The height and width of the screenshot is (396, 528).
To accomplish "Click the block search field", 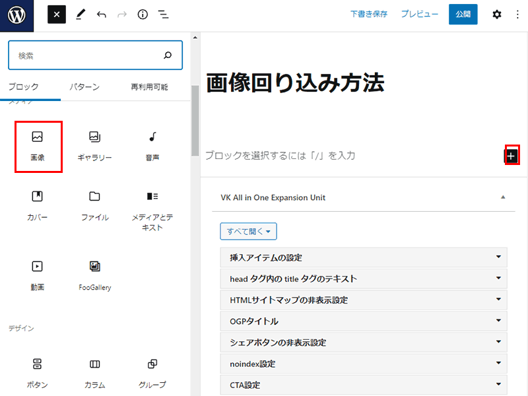I will click(86, 56).
